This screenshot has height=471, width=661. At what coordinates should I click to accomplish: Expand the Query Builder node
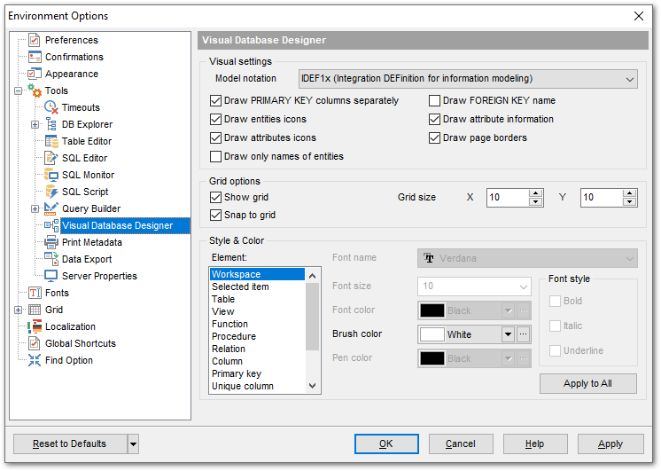[35, 209]
